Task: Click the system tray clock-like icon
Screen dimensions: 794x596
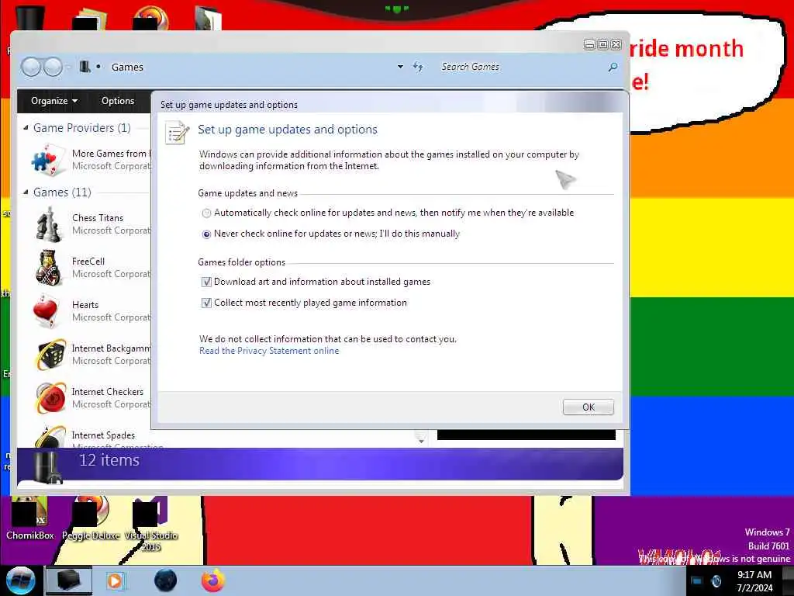Action: (x=716, y=581)
